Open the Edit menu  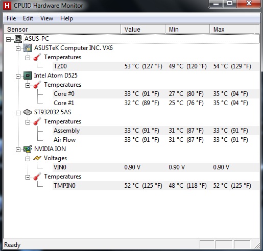pyautogui.click(x=28, y=18)
